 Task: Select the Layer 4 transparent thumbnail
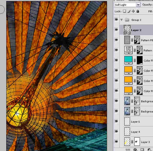(127, 131)
